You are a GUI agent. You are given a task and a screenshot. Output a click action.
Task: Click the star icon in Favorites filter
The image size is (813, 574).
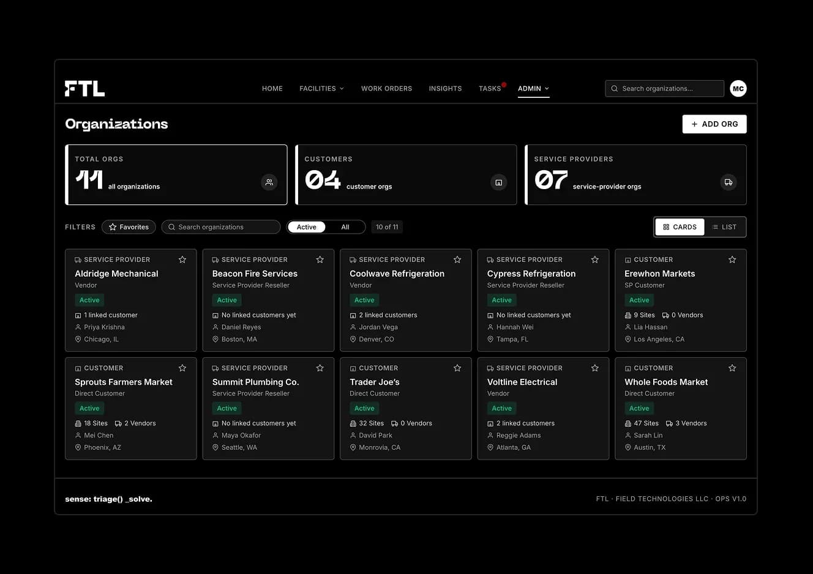[113, 227]
